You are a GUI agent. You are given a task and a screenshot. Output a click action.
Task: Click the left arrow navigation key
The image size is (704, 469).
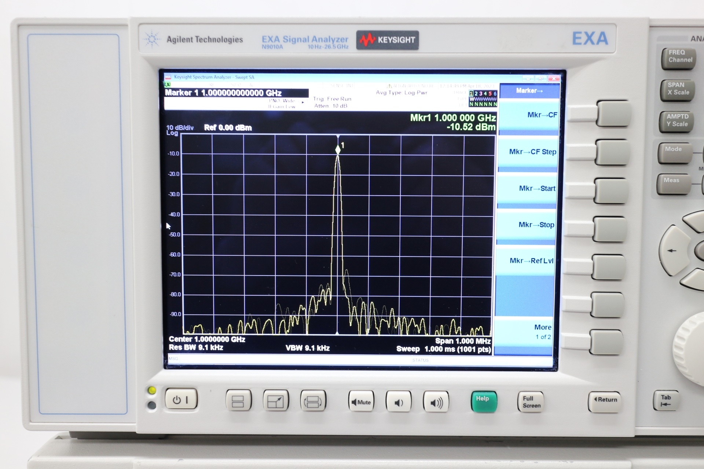(x=674, y=251)
